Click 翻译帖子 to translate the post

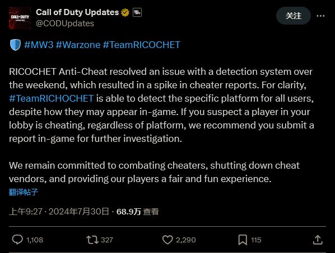24,192
